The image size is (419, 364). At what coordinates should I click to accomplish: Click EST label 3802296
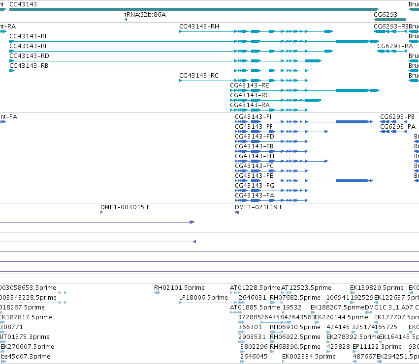click(x=254, y=347)
